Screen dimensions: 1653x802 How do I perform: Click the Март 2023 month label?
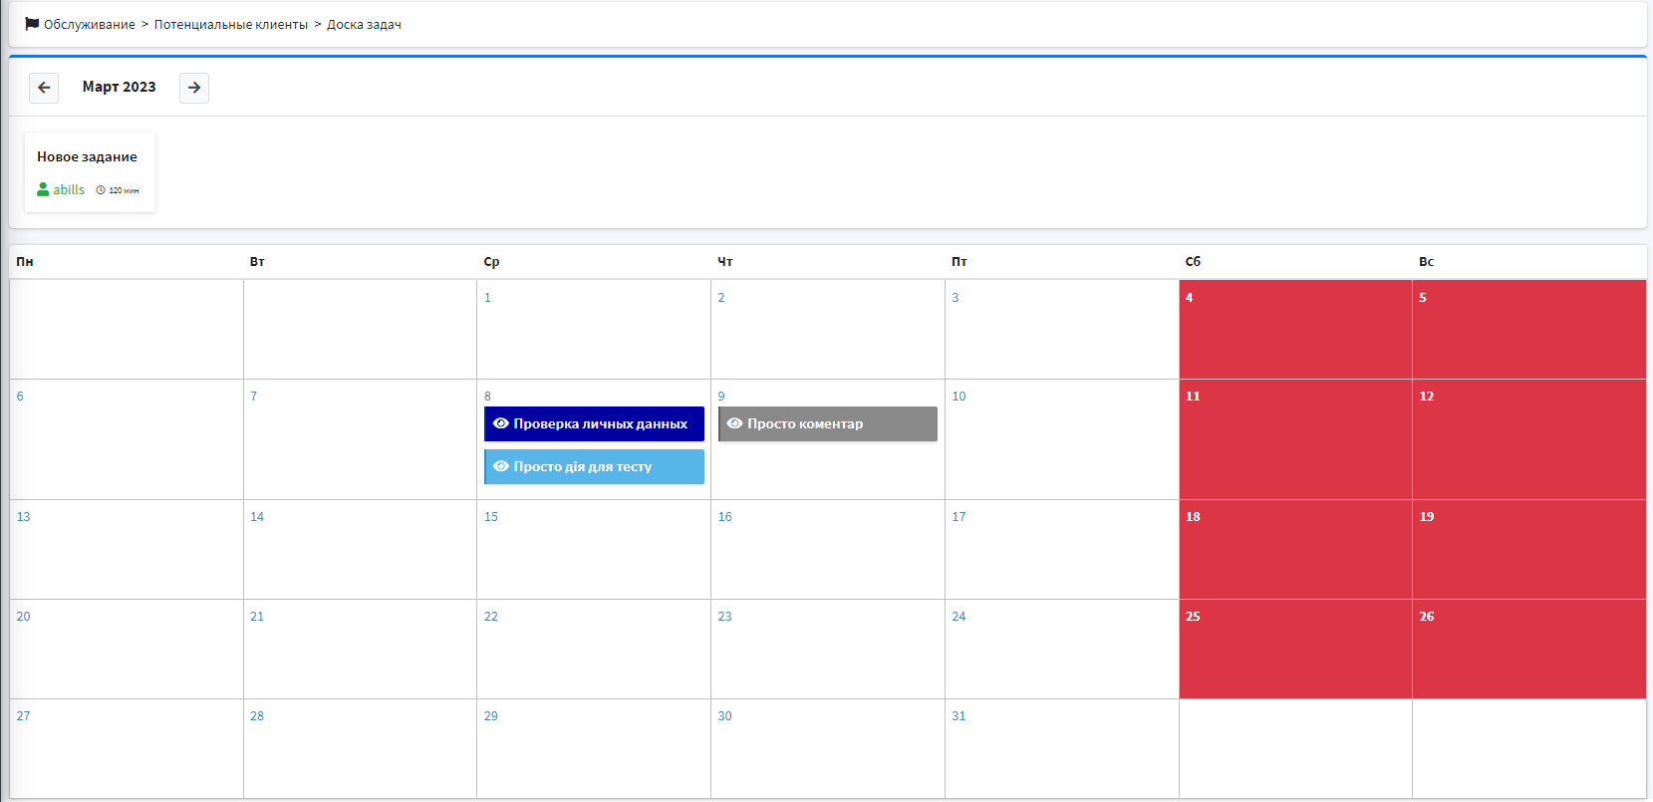coord(119,87)
